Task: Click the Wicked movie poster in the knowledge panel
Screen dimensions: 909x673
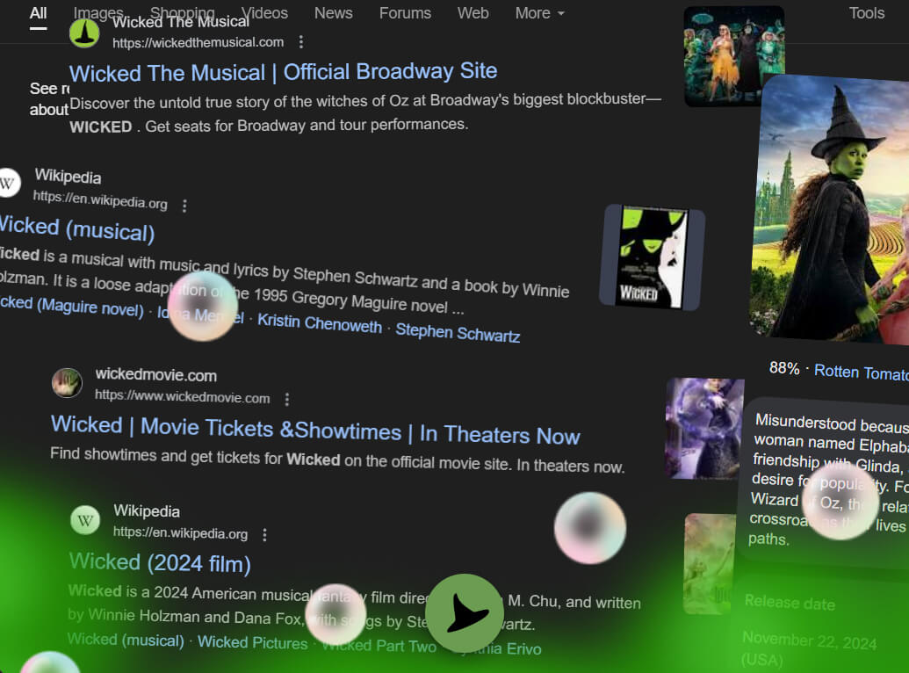Action: (830, 208)
